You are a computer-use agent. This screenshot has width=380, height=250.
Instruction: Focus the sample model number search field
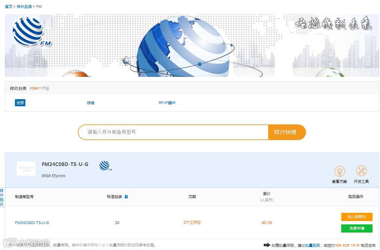[x=173, y=132]
